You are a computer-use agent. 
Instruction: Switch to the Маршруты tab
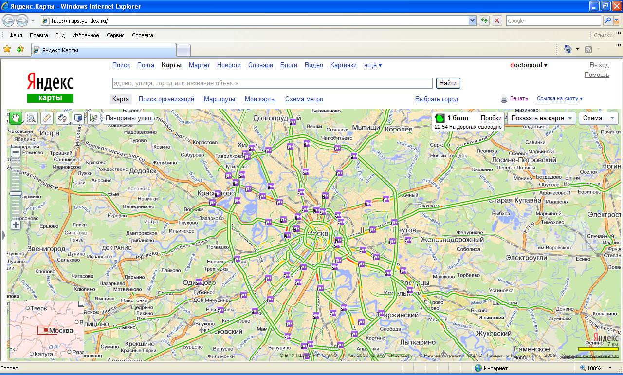[219, 99]
